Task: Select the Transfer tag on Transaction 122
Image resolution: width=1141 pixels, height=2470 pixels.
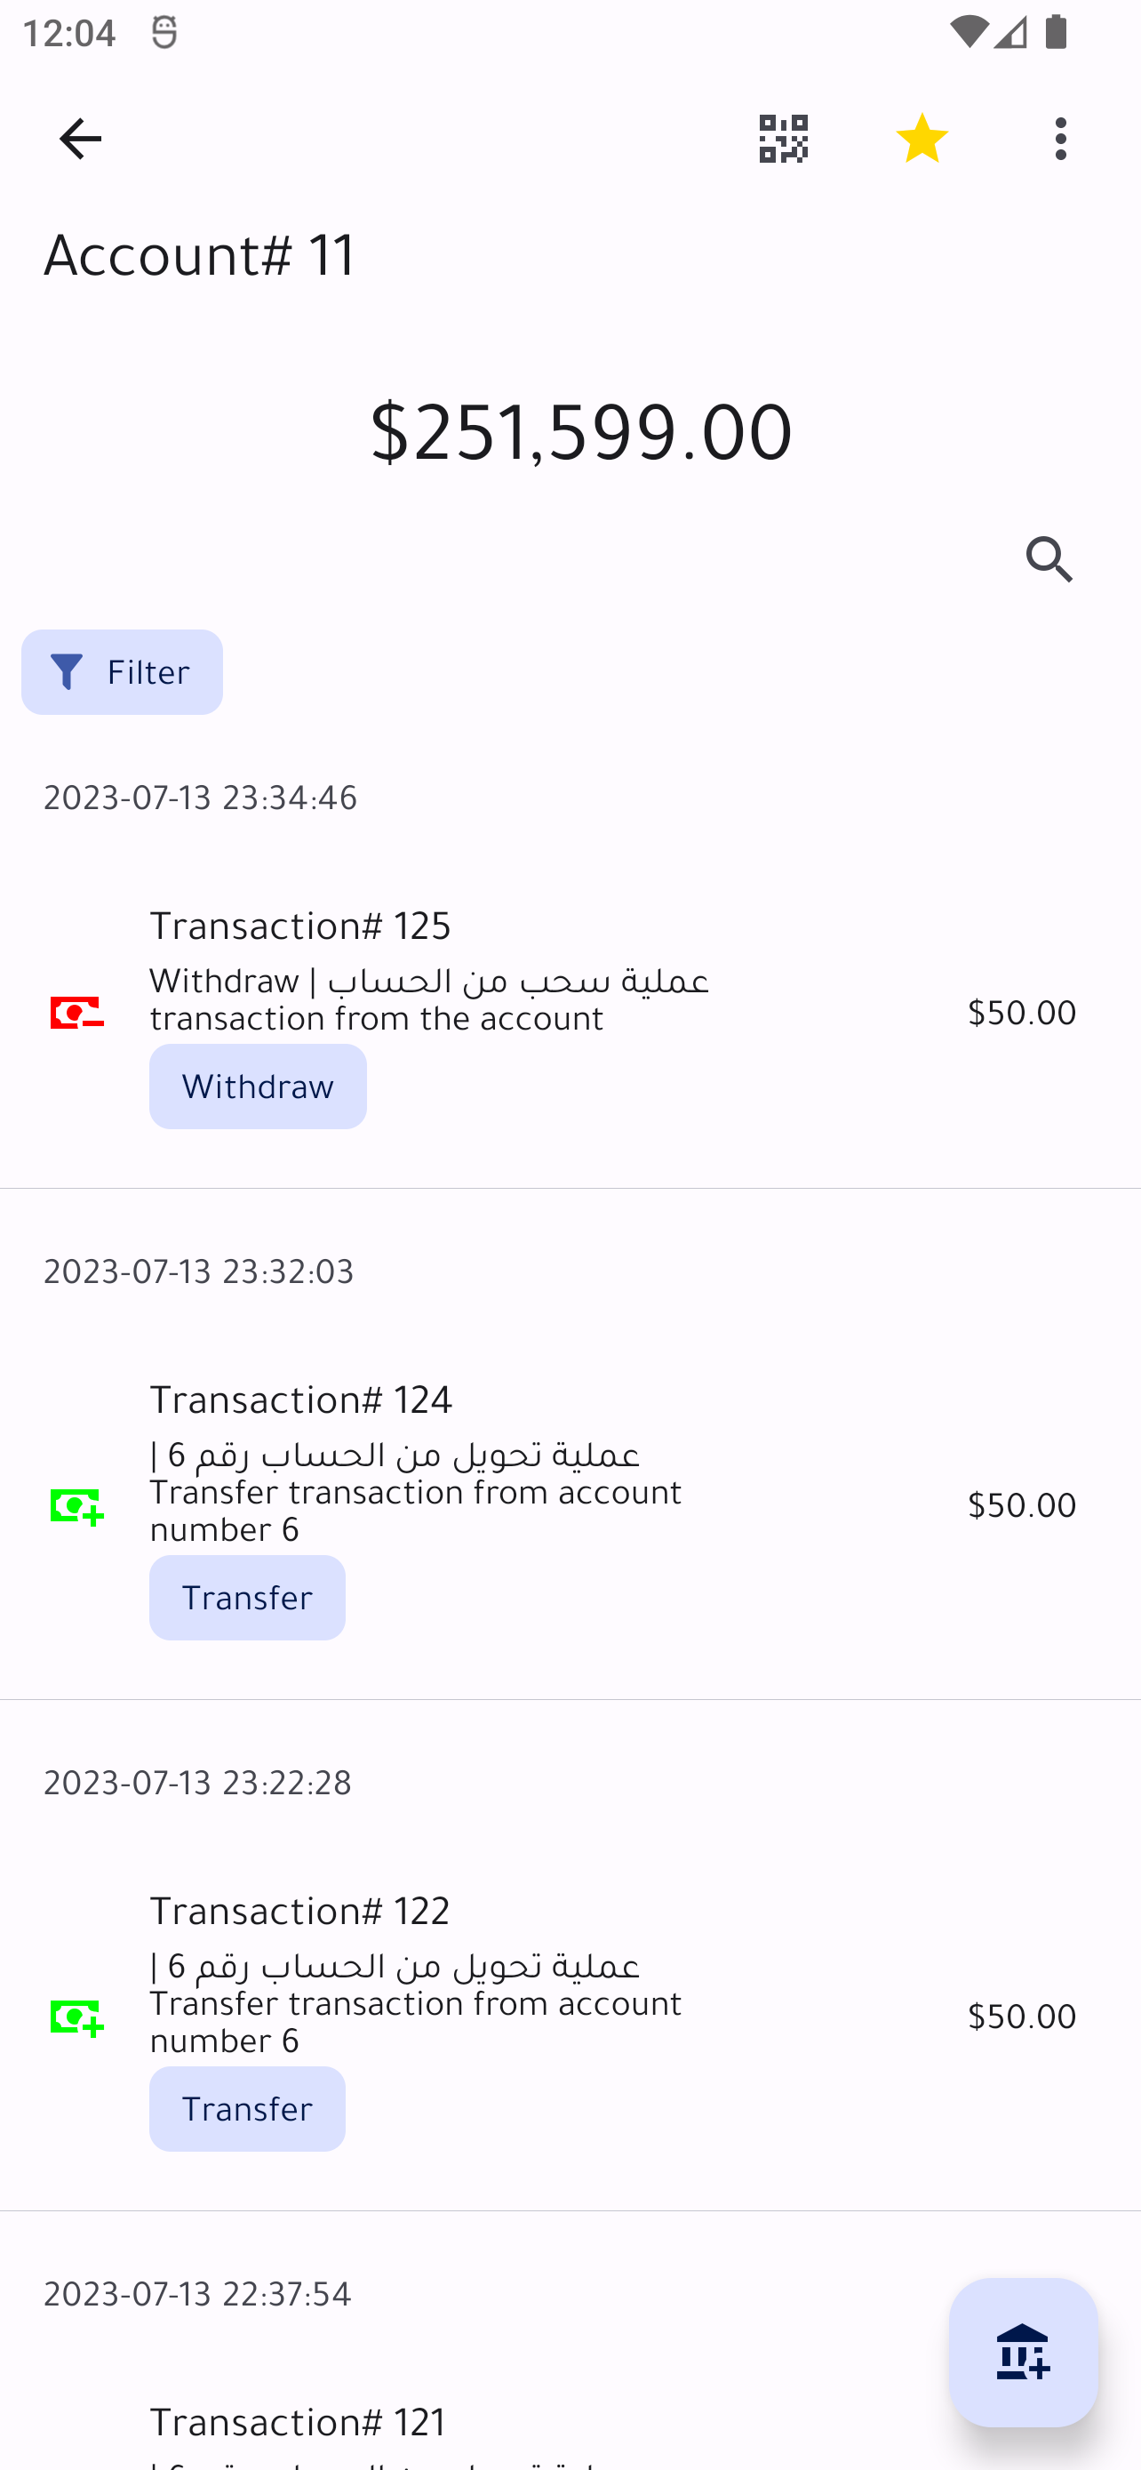Action: 247,2108
